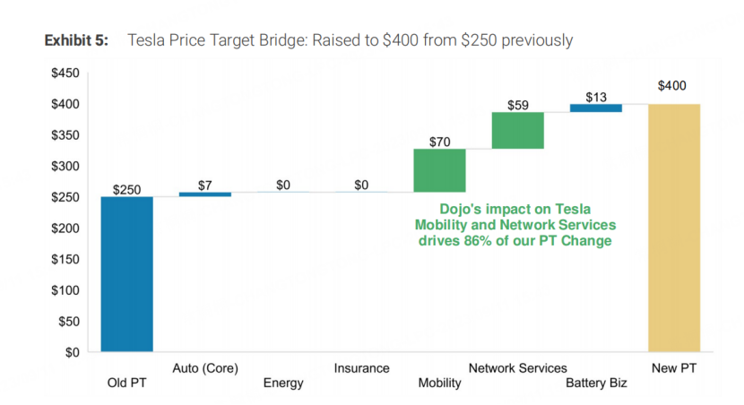Select the Old PT axis label

tap(126, 383)
